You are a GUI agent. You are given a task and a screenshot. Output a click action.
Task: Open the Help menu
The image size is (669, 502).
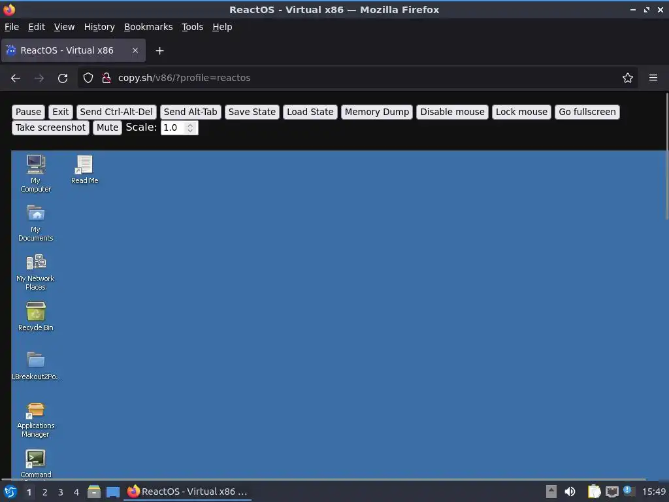(x=222, y=27)
